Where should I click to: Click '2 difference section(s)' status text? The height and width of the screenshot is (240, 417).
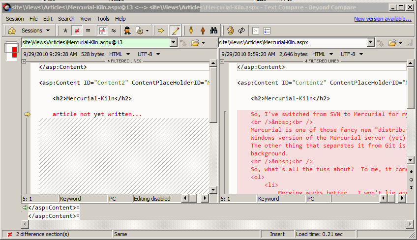pos(43,234)
